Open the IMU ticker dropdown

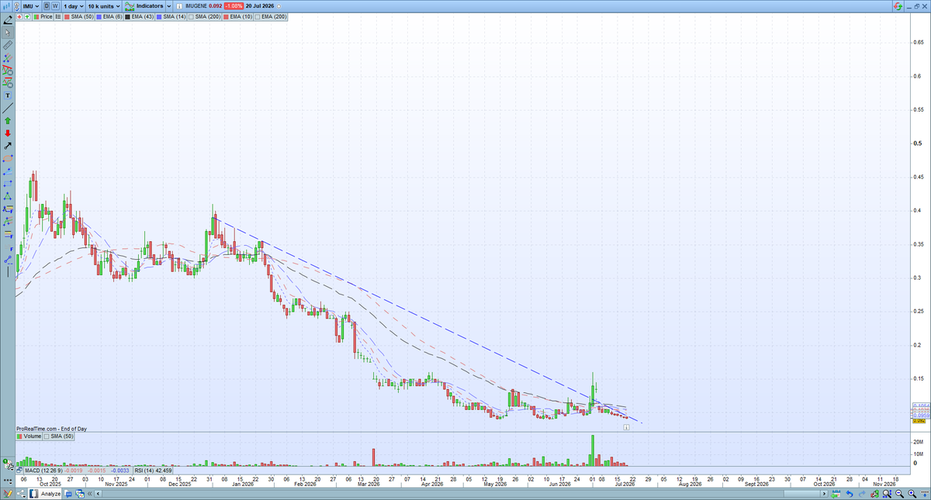pos(30,6)
